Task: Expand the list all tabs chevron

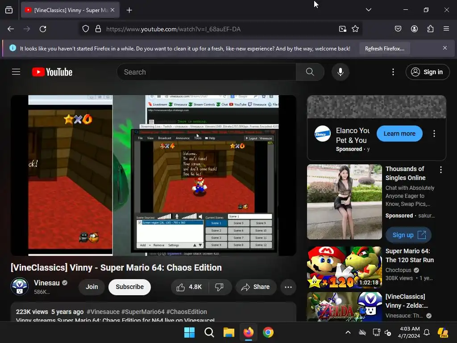Action: pos(368,10)
